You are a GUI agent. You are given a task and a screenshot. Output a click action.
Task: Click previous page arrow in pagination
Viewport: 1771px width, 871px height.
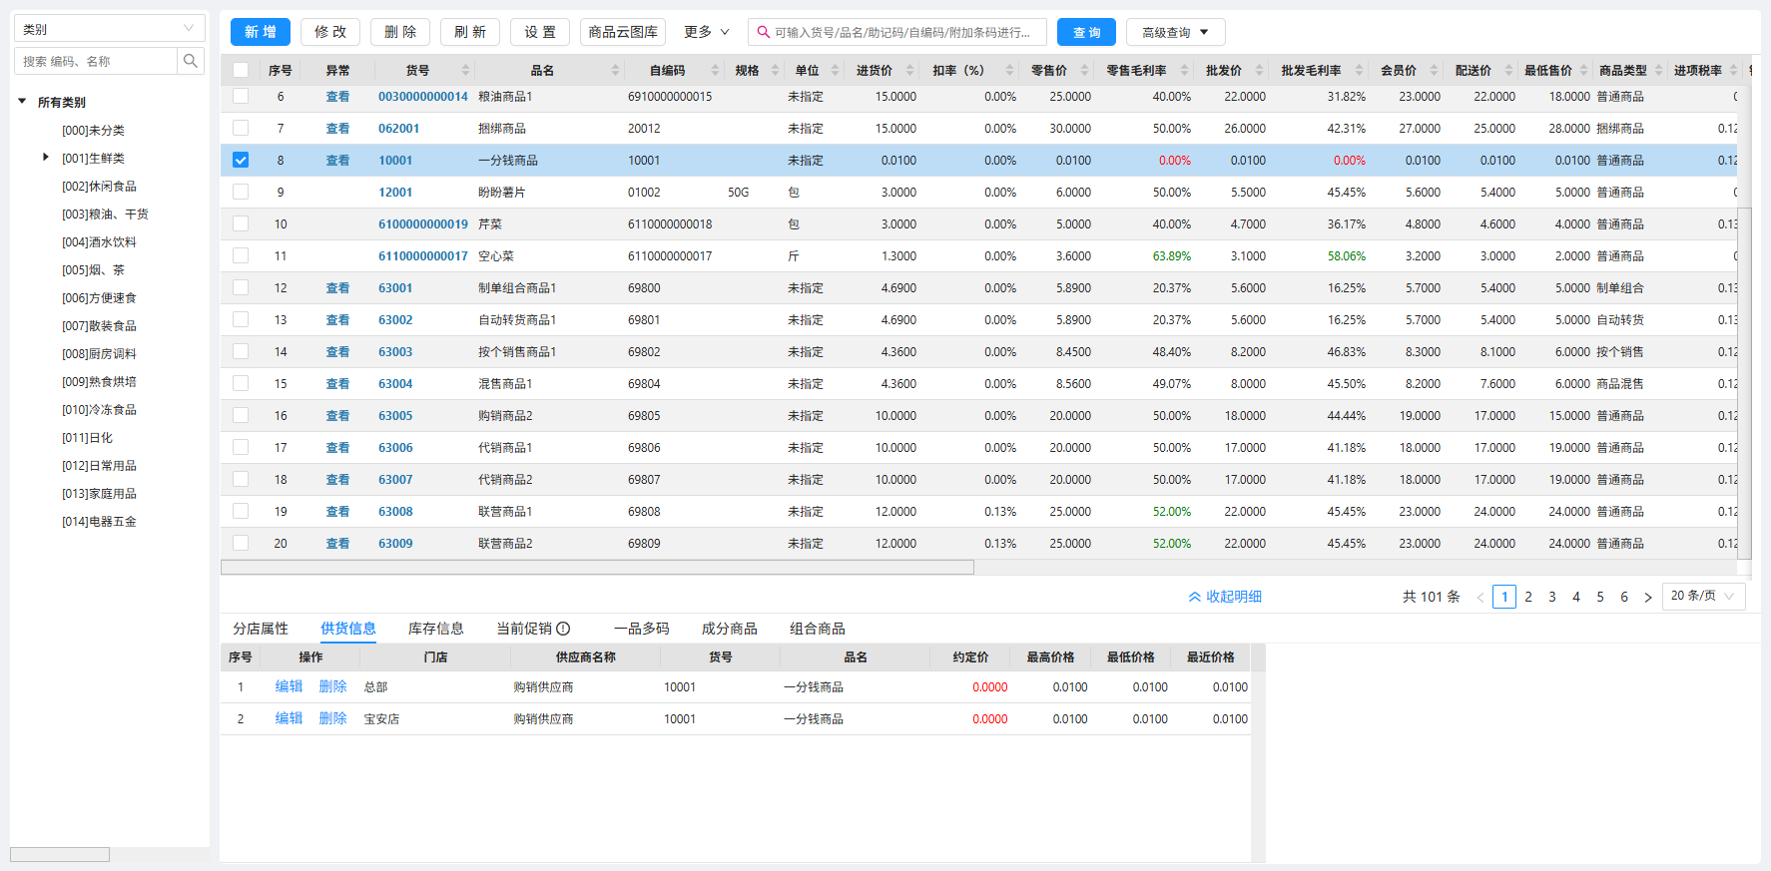point(1480,597)
